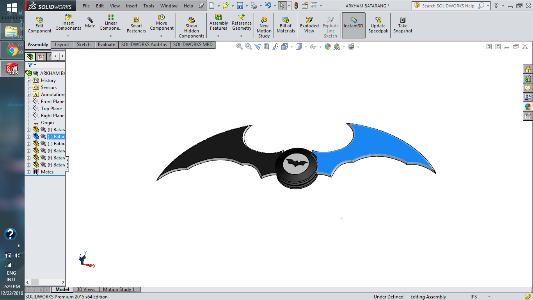This screenshot has height=300, width=533.
Task: Click Zoom to Fit in view toolbar
Action: point(240,46)
